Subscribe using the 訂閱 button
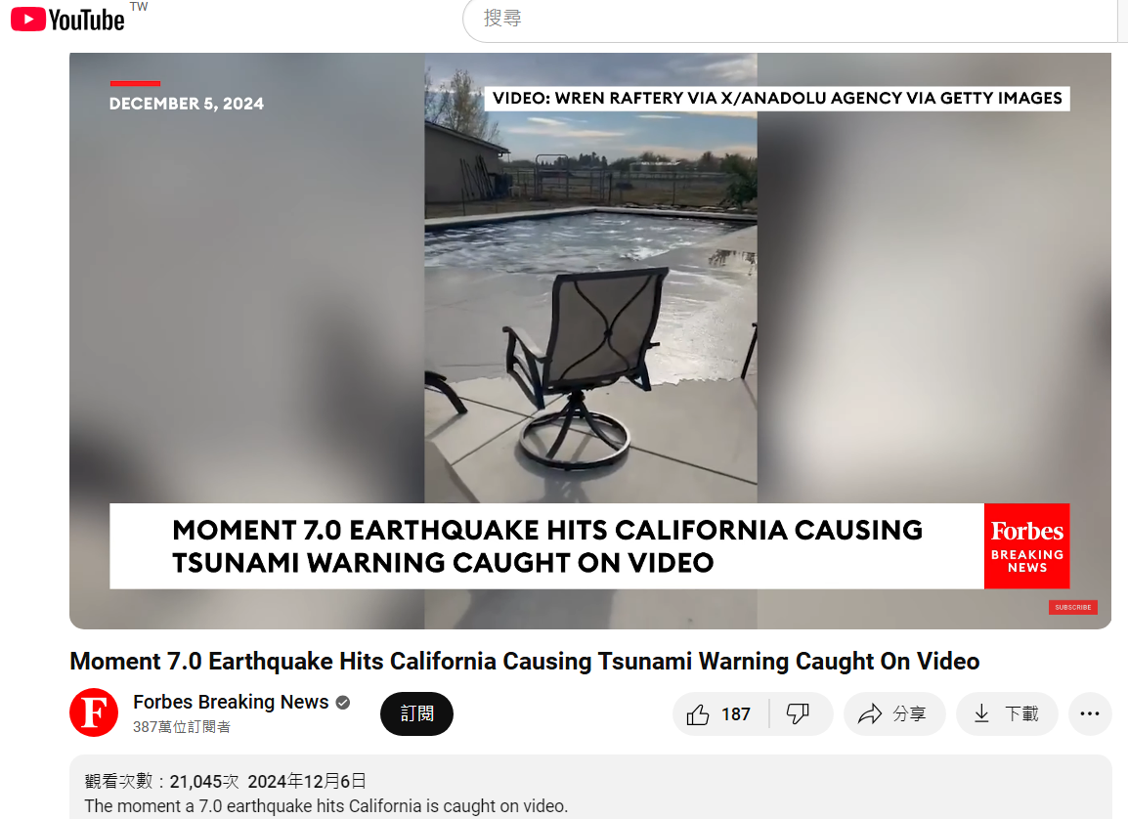The height and width of the screenshot is (819, 1128). (416, 713)
